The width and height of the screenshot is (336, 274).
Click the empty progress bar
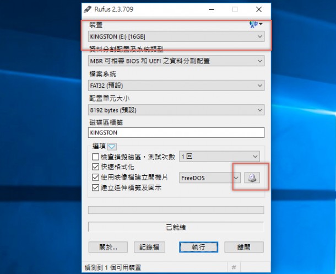(176, 210)
